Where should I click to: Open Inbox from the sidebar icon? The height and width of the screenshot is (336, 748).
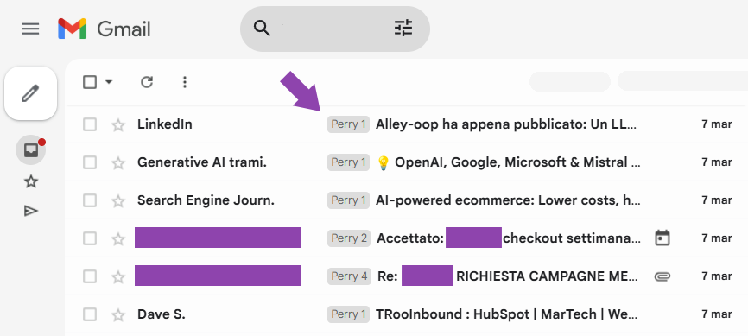pos(30,150)
